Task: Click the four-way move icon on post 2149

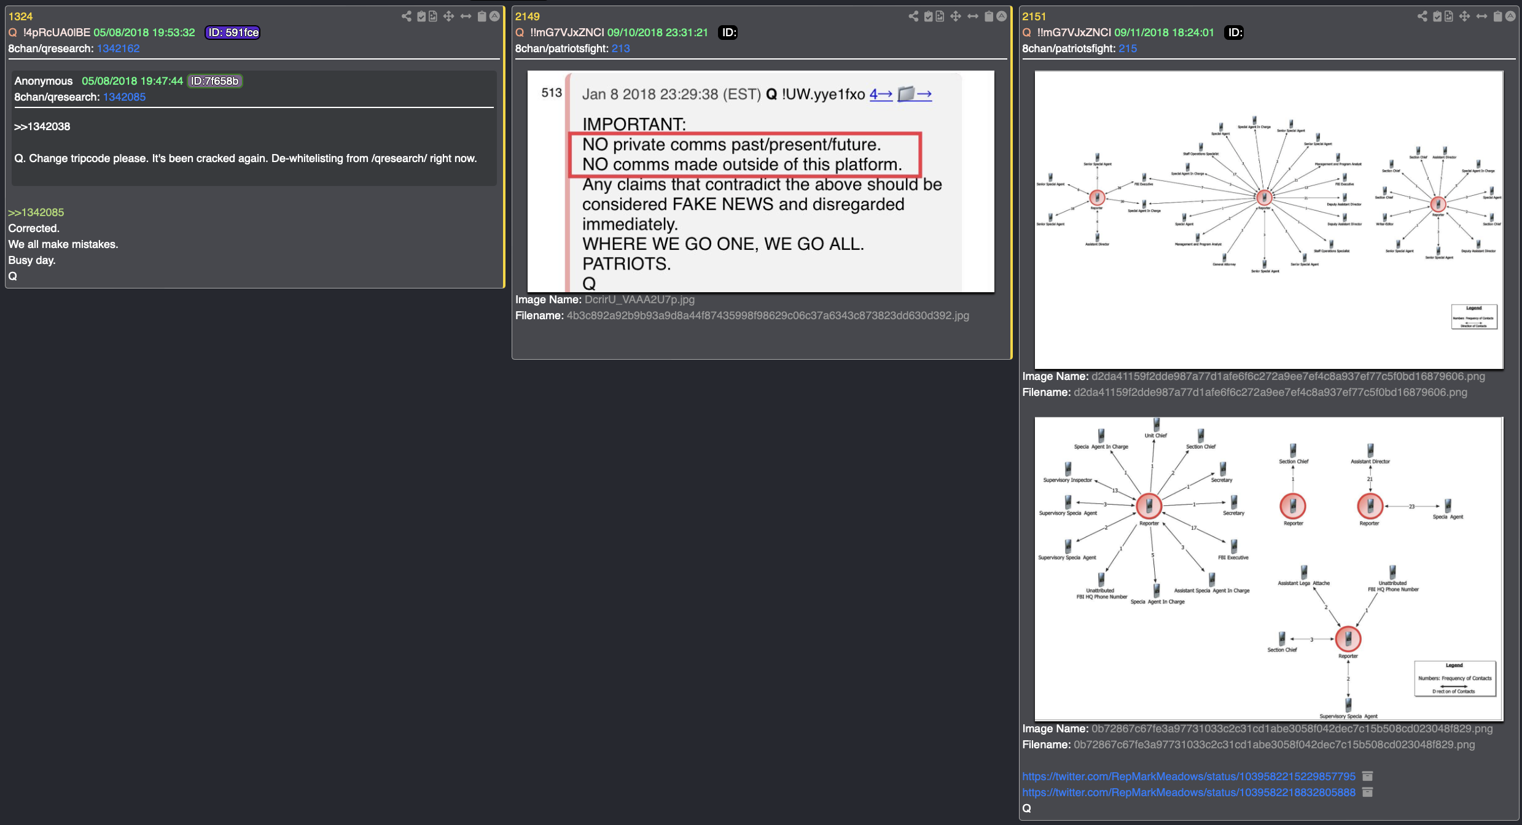Action: pos(955,17)
